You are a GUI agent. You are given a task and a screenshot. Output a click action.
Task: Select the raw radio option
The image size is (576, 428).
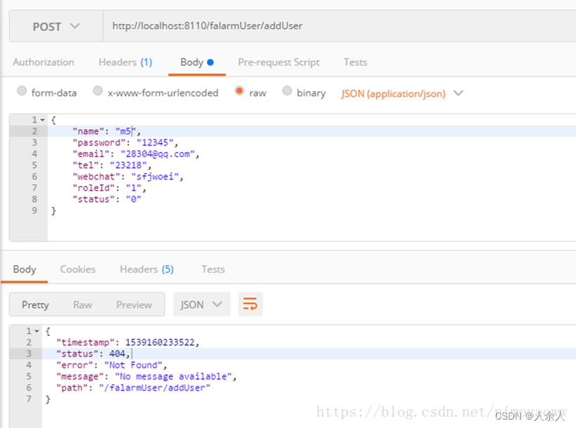[239, 91]
